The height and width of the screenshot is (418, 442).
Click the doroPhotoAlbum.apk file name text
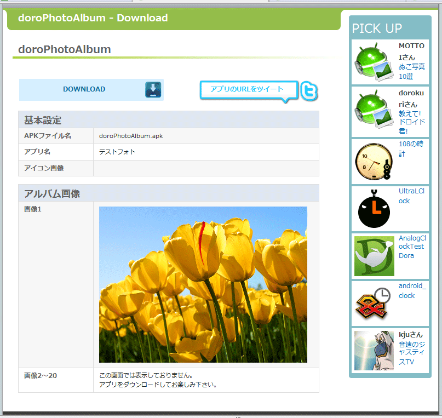coord(131,136)
